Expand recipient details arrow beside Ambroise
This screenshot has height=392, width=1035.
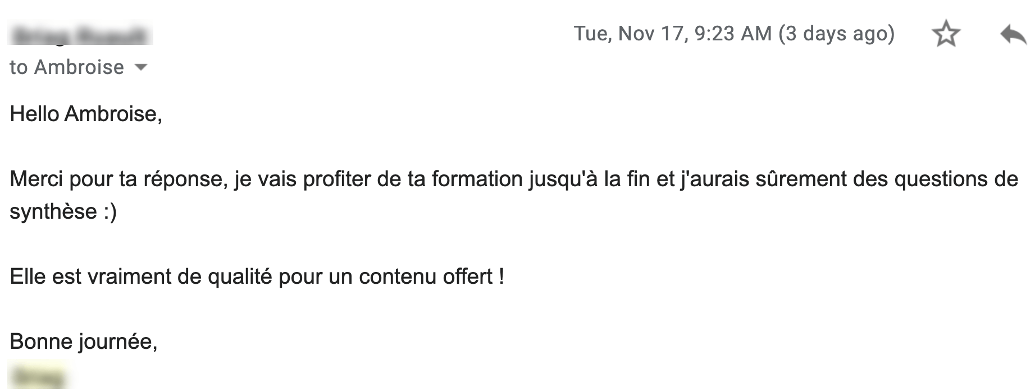tap(141, 68)
